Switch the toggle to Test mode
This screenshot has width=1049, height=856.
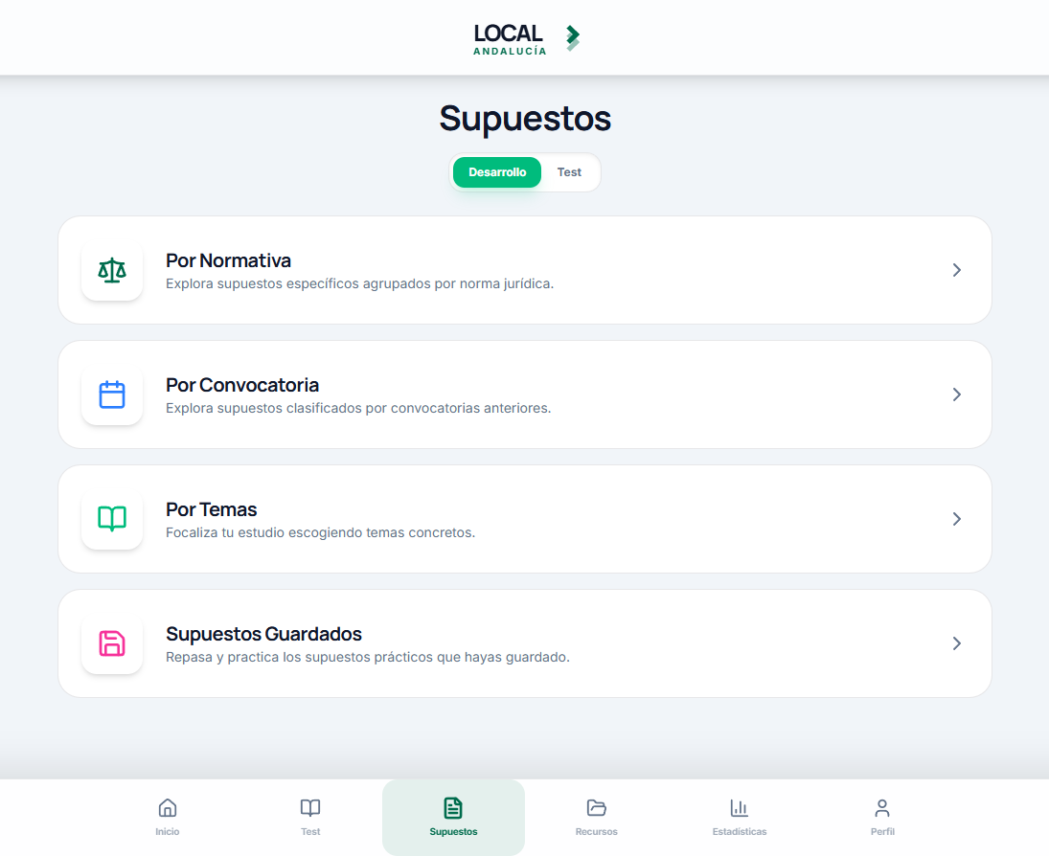[x=569, y=172]
